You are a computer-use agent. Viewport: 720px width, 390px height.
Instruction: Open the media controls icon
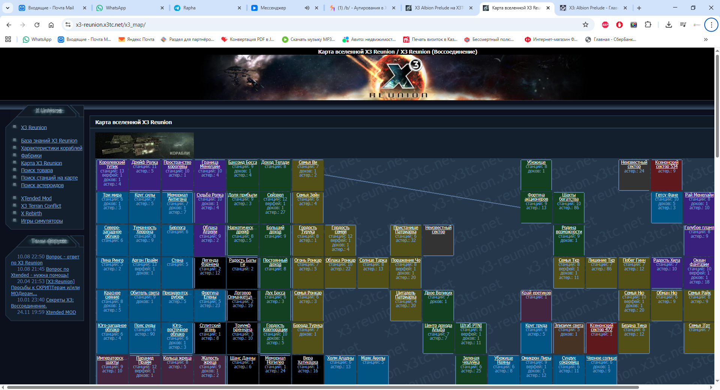tap(683, 25)
